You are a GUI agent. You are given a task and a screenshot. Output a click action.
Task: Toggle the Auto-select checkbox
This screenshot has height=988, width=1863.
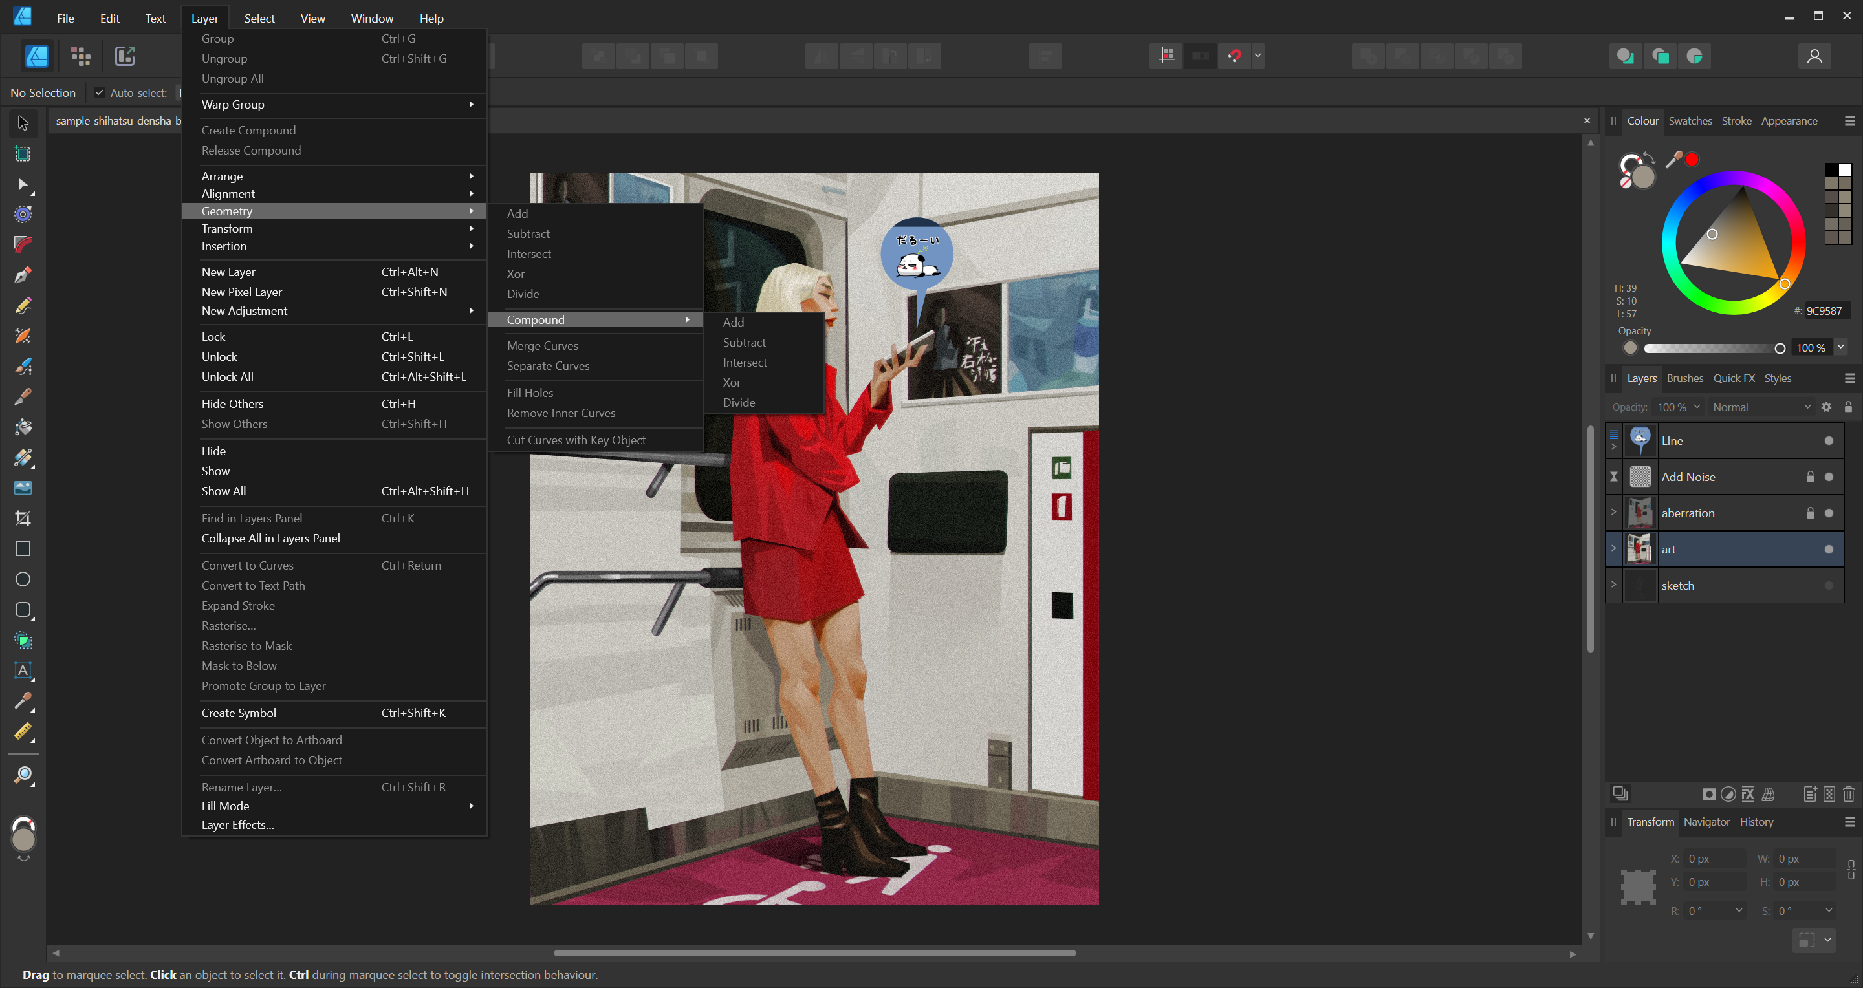[x=99, y=92]
